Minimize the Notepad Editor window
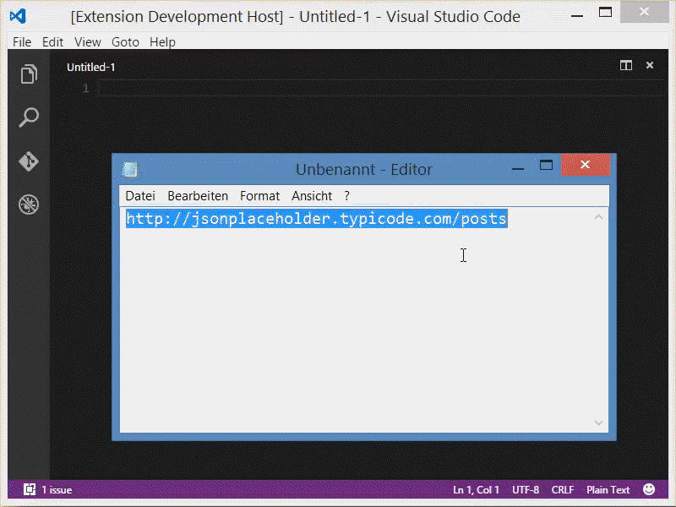Image resolution: width=676 pixels, height=507 pixels. pos(518,167)
